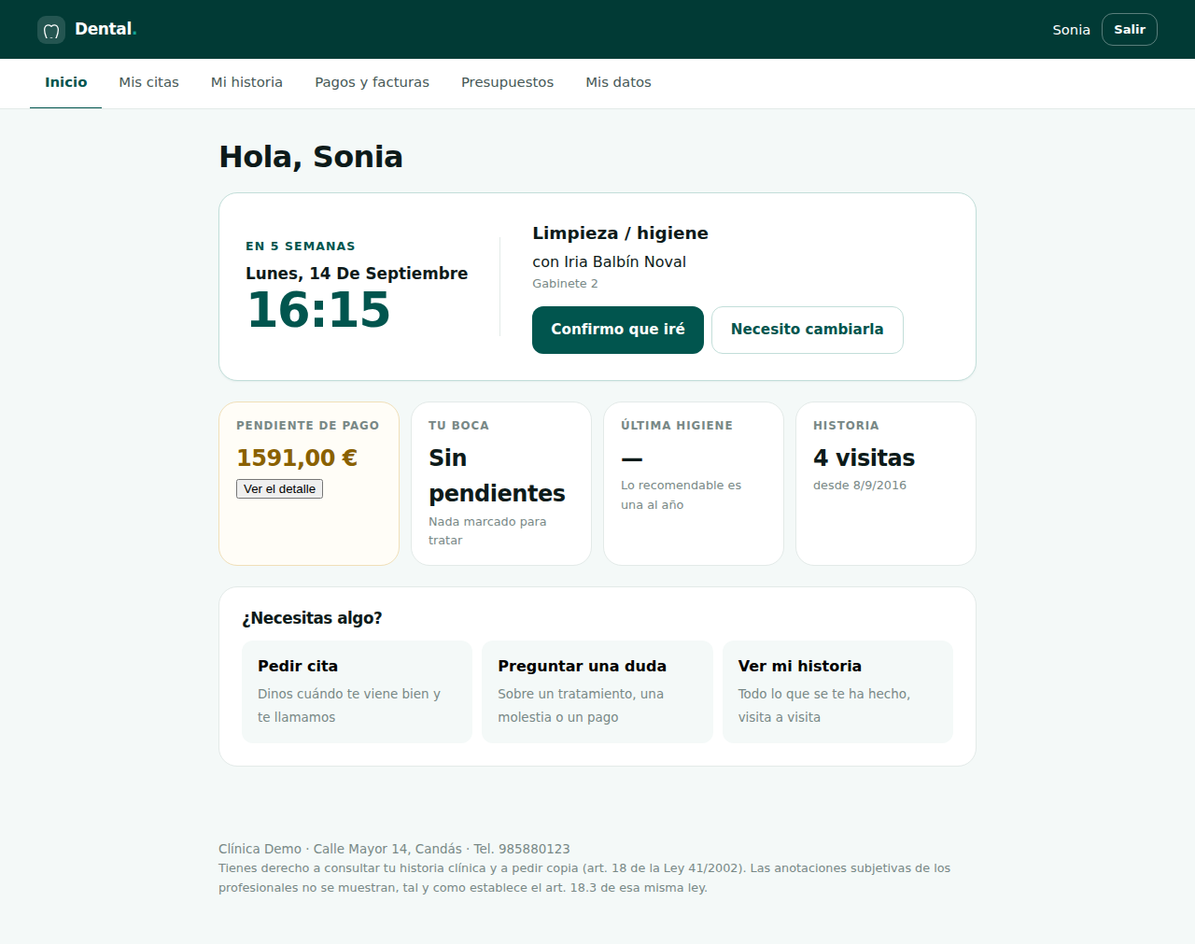Switch to the Inicio tab
This screenshot has height=944, width=1195.
[x=66, y=82]
